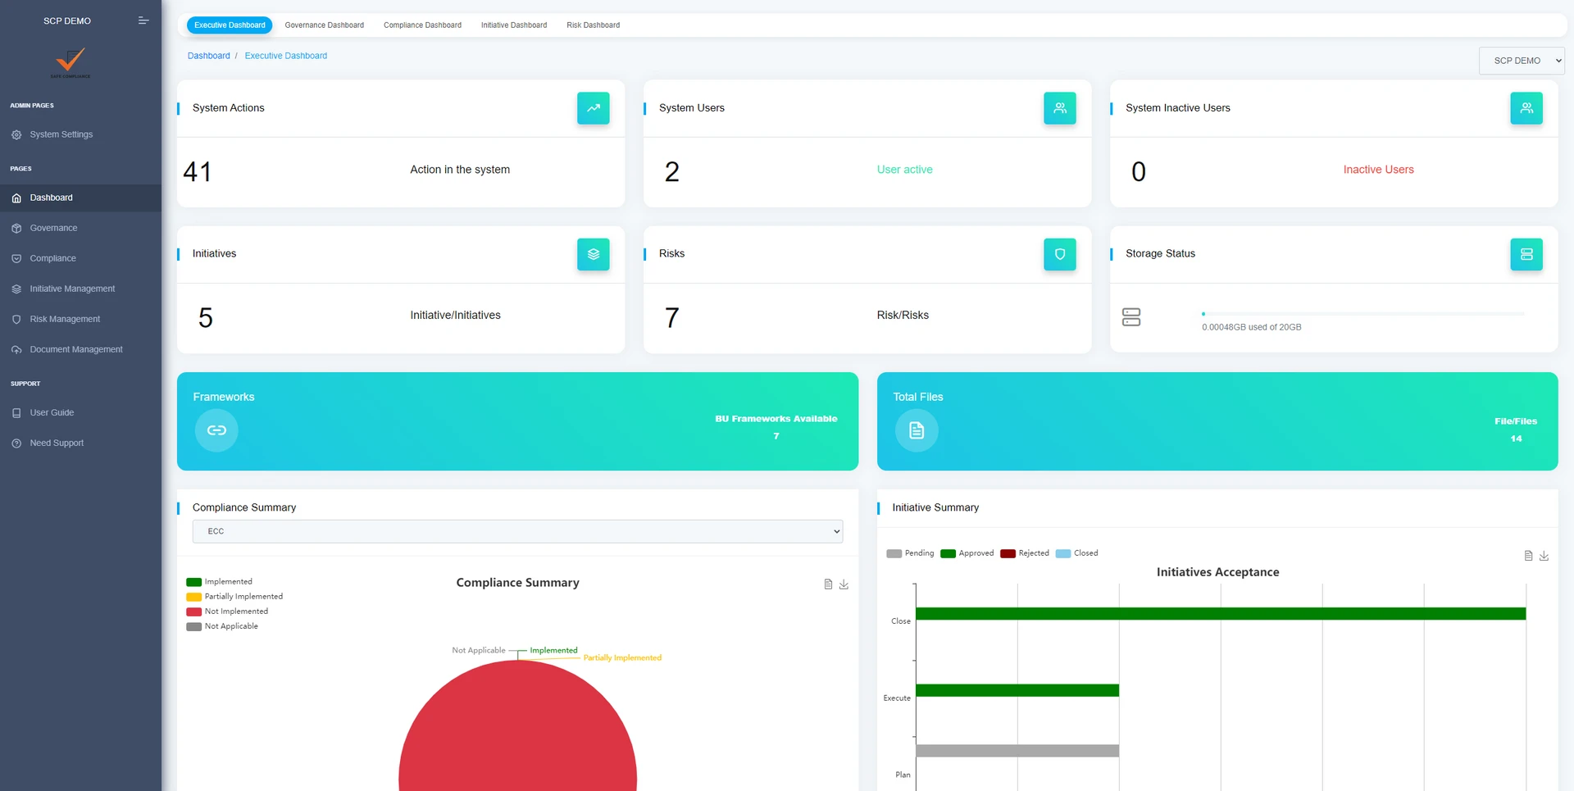
Task: Click the 'User active' label
Action: pos(904,170)
